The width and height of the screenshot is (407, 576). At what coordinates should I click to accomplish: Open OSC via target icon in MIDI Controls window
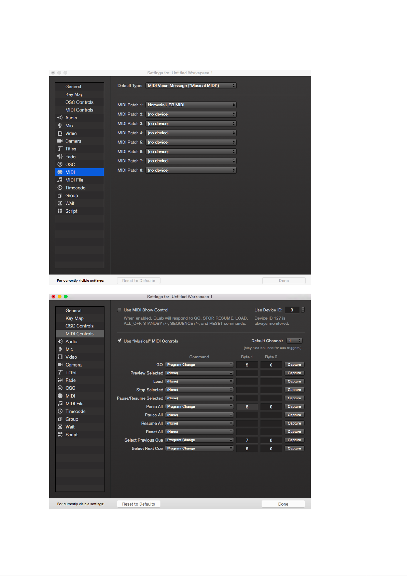pyautogui.click(x=60, y=388)
